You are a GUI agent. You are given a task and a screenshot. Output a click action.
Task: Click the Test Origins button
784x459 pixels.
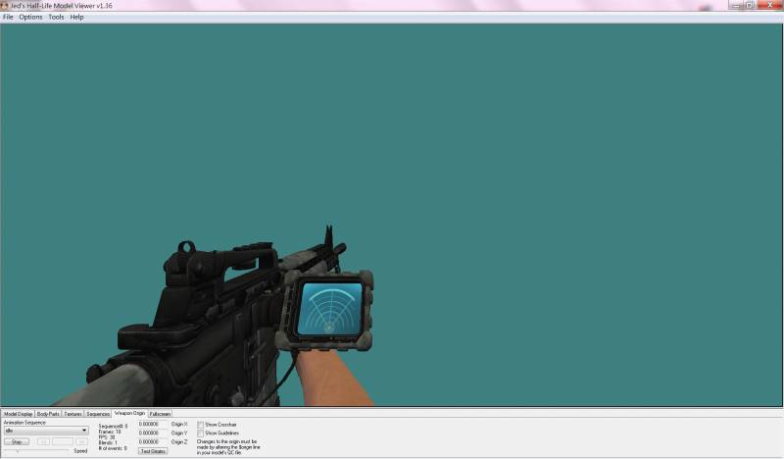153,451
